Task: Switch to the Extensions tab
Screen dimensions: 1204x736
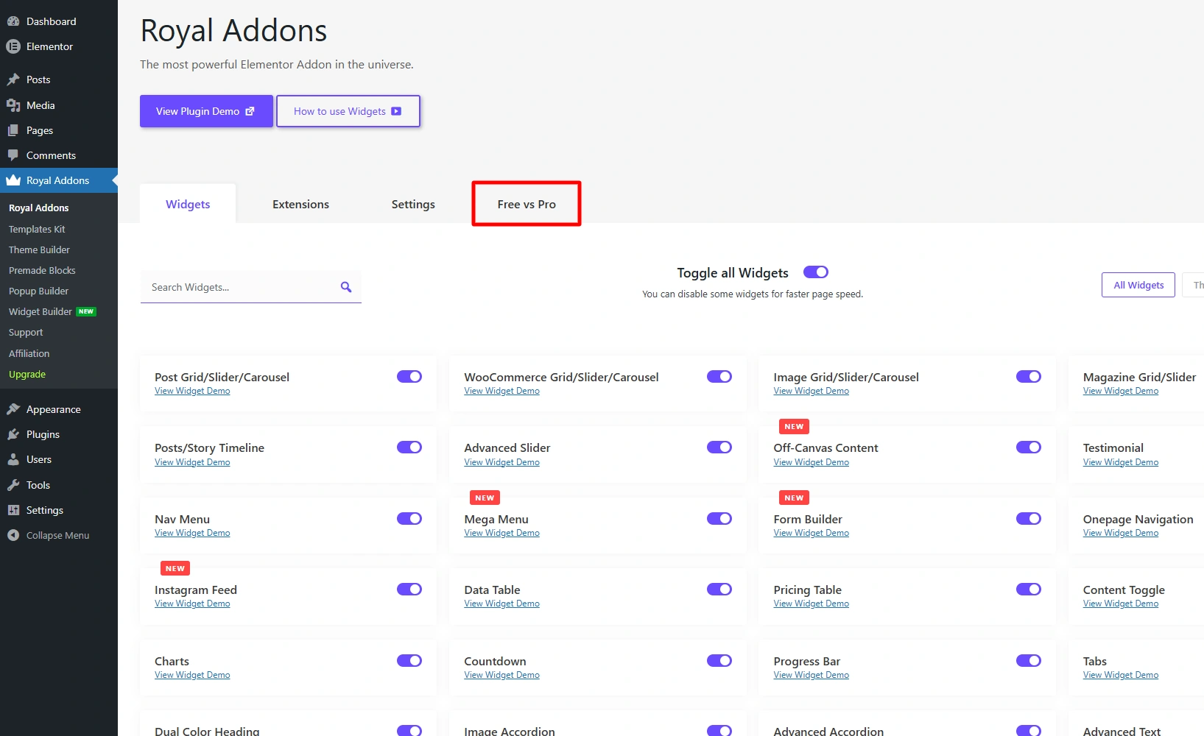Action: pos(300,204)
